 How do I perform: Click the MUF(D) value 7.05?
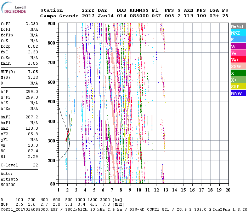[x=33, y=72]
